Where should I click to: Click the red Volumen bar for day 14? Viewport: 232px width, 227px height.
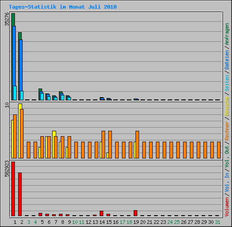click(x=101, y=213)
